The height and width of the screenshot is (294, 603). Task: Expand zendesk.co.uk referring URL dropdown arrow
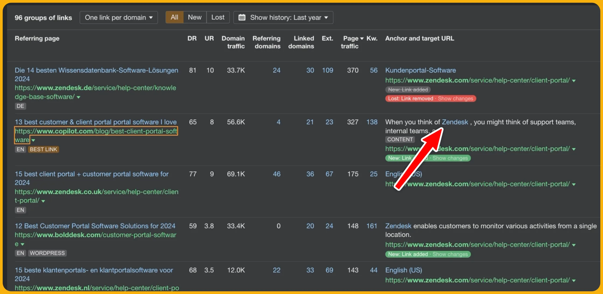(43, 201)
